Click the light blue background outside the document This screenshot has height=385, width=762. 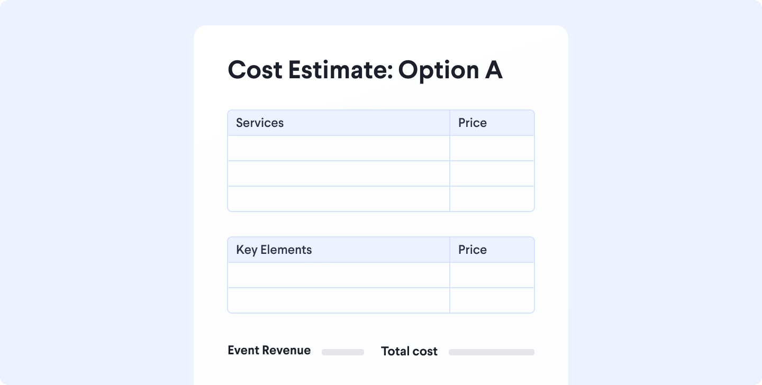(x=95, y=190)
